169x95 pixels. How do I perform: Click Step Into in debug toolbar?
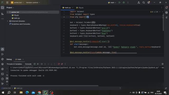click(x=51, y=64)
